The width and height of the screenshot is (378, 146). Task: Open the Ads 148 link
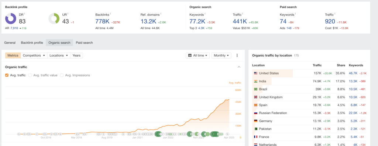coord(289,28)
